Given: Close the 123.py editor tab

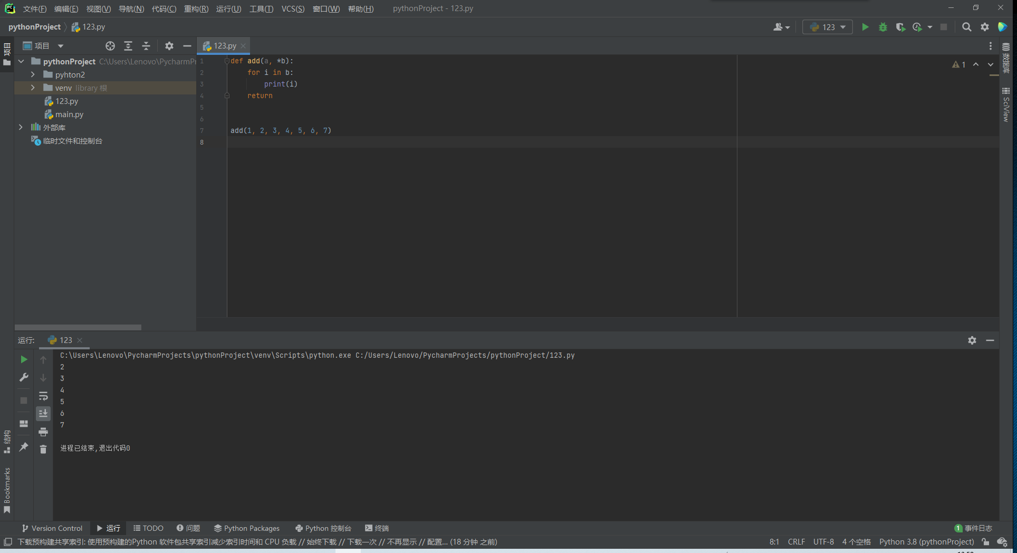Looking at the screenshot, I should pyautogui.click(x=243, y=46).
